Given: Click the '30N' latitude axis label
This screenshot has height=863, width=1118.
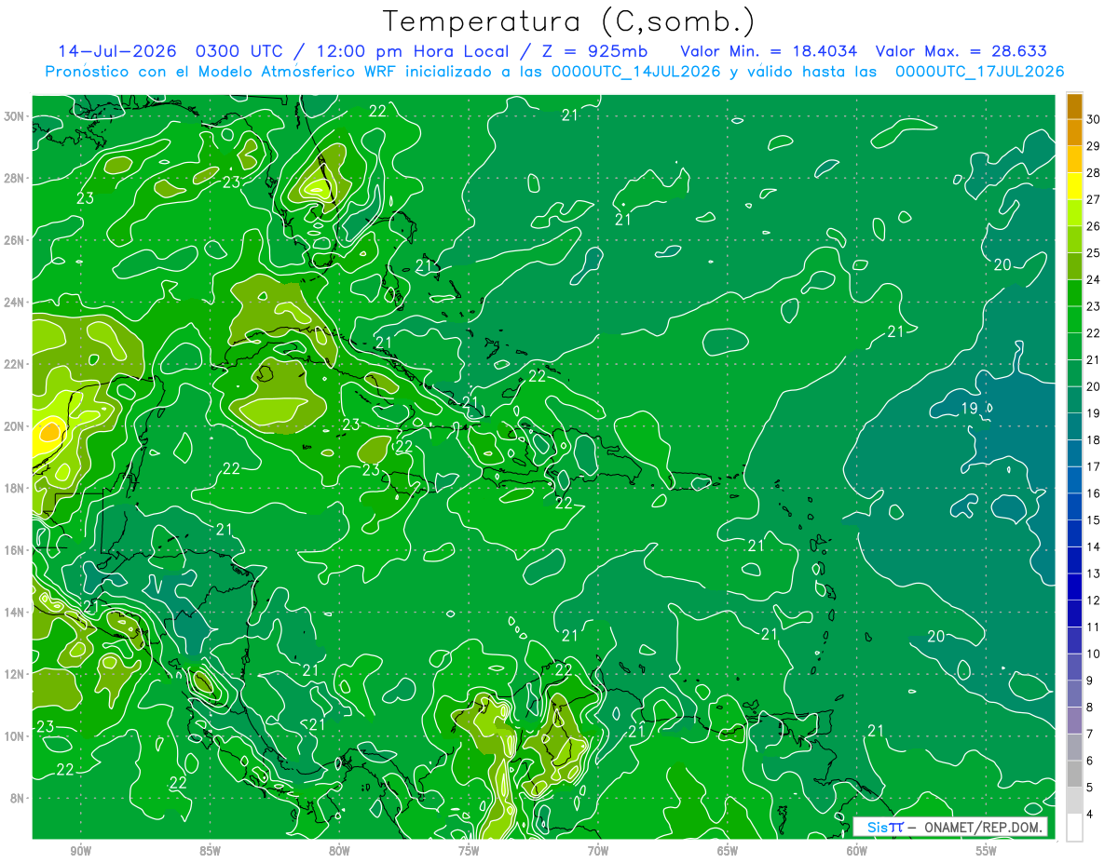Looking at the screenshot, I should pyautogui.click(x=14, y=116).
